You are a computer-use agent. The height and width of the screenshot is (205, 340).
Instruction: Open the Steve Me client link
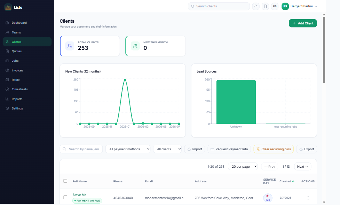click(x=79, y=195)
